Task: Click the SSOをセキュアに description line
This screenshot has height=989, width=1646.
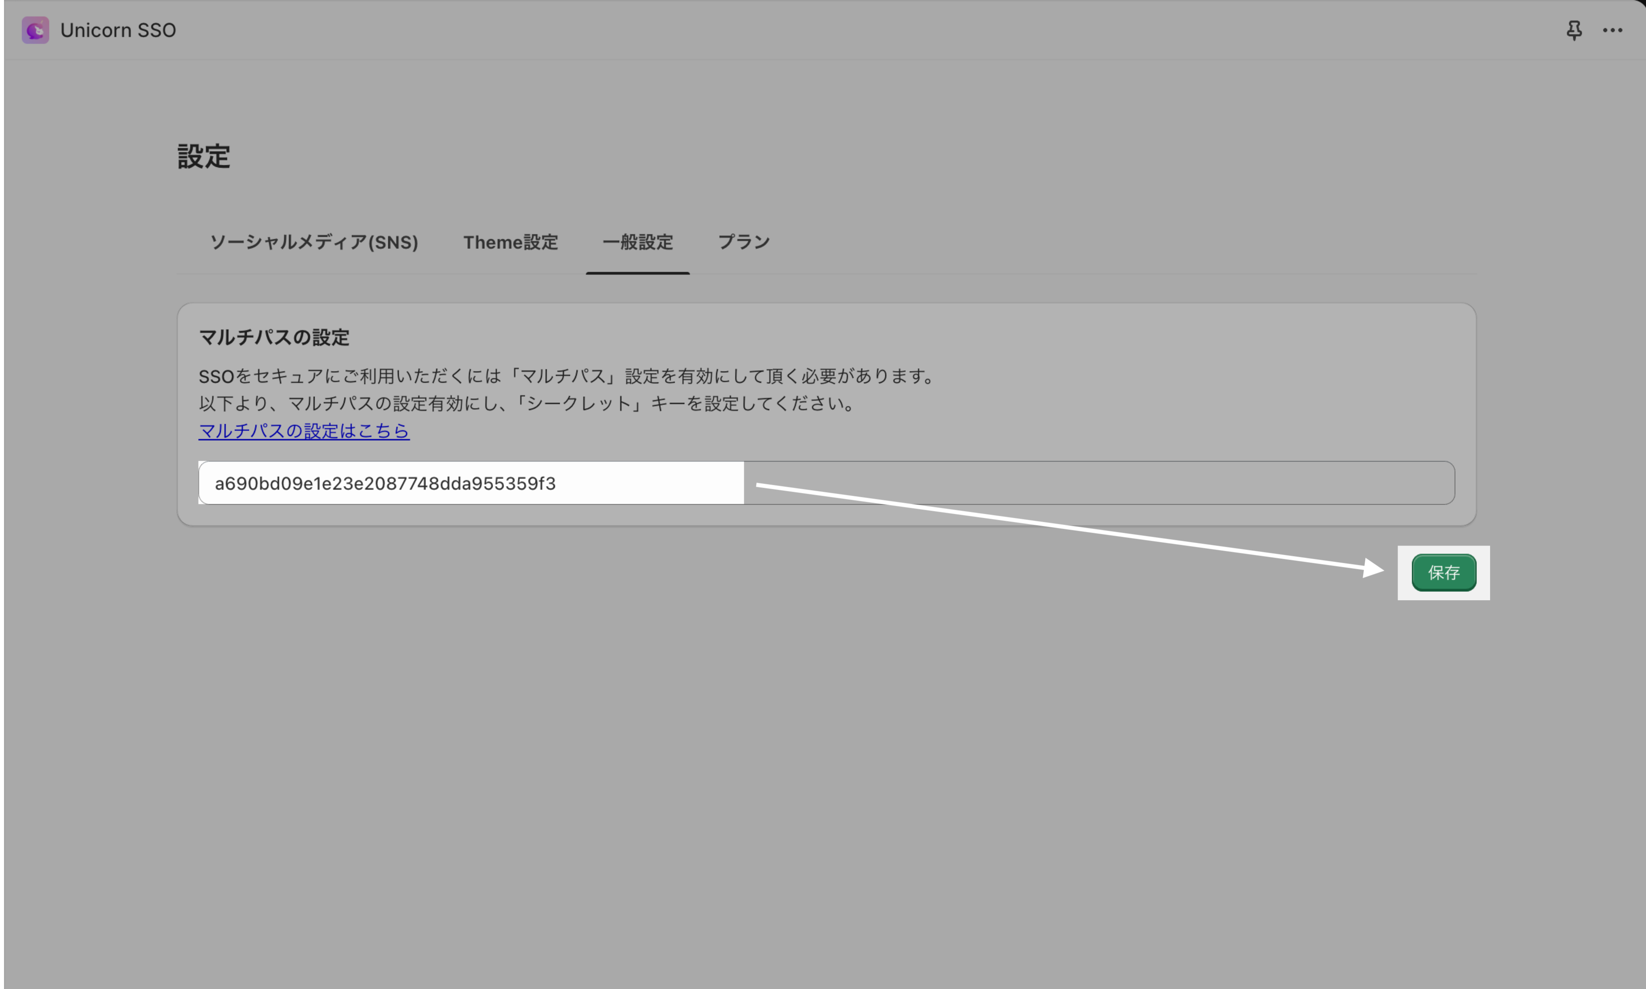Action: pyautogui.click(x=566, y=376)
